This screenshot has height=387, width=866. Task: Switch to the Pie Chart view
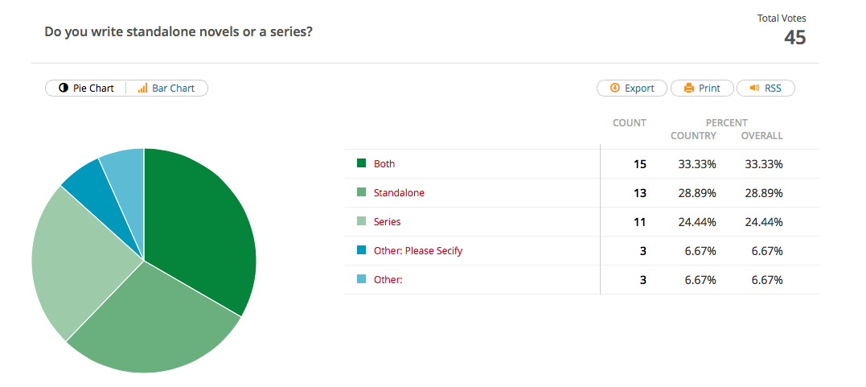coord(86,89)
